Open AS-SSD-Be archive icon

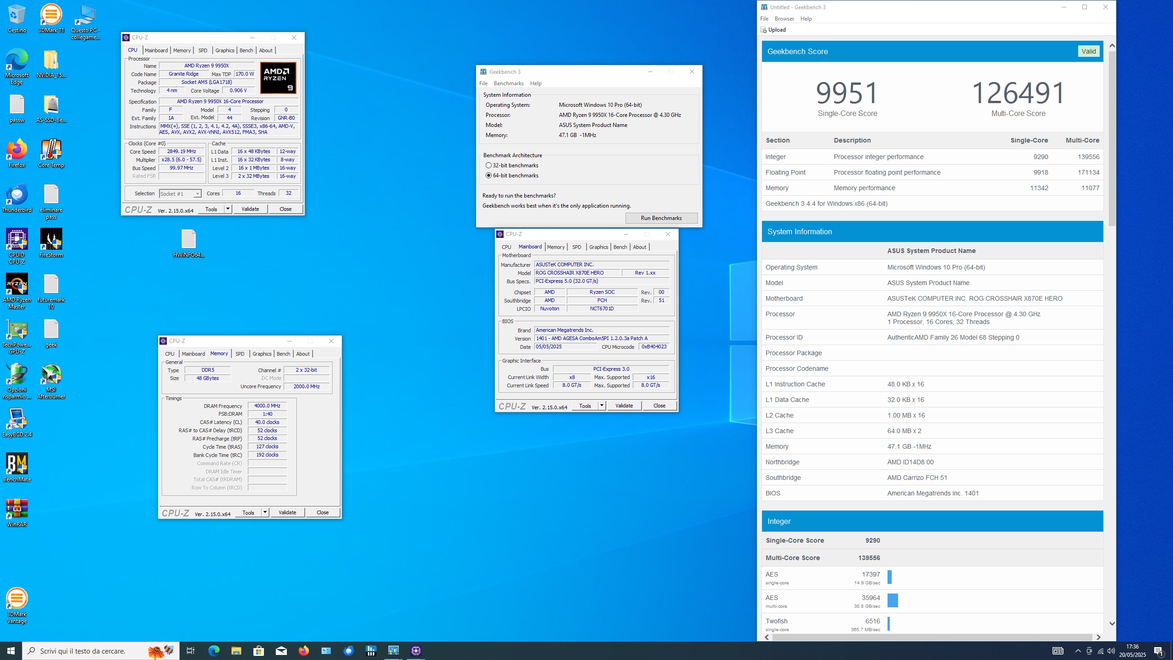pyautogui.click(x=51, y=109)
